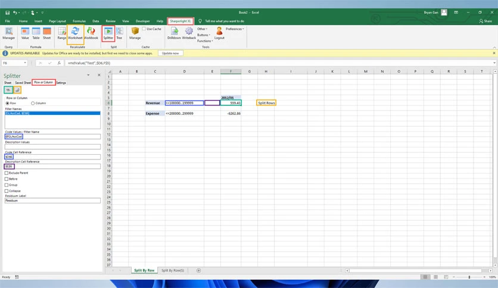Add a new sheet with the plus button
The height and width of the screenshot is (288, 498).
[198, 271]
